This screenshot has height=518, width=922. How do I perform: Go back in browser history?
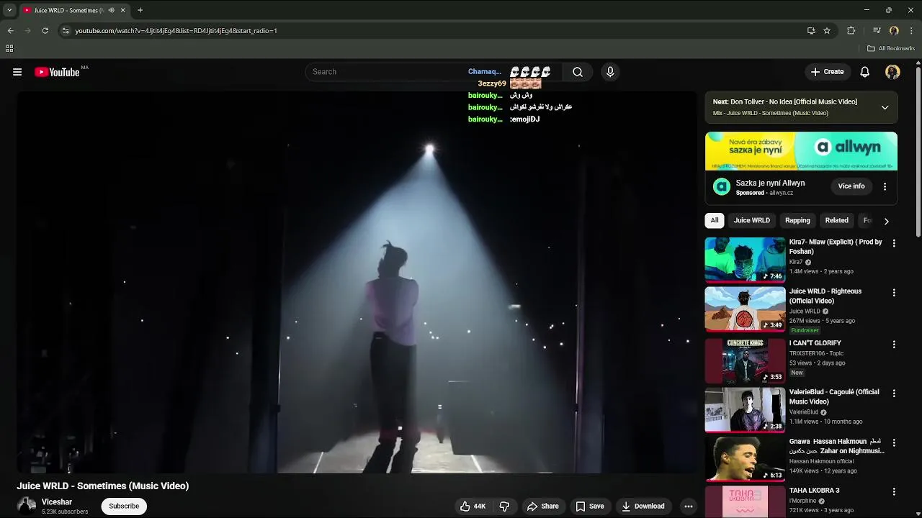tap(10, 31)
